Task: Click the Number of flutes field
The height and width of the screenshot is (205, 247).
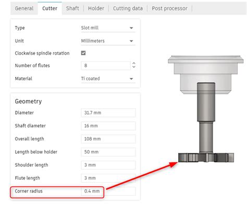Action: [x=106, y=66]
